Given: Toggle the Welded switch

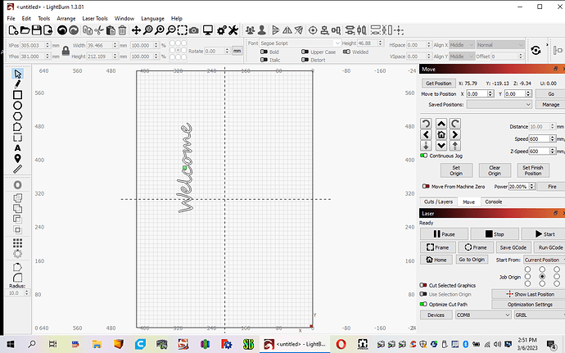Looking at the screenshot, I should pyautogui.click(x=346, y=52).
